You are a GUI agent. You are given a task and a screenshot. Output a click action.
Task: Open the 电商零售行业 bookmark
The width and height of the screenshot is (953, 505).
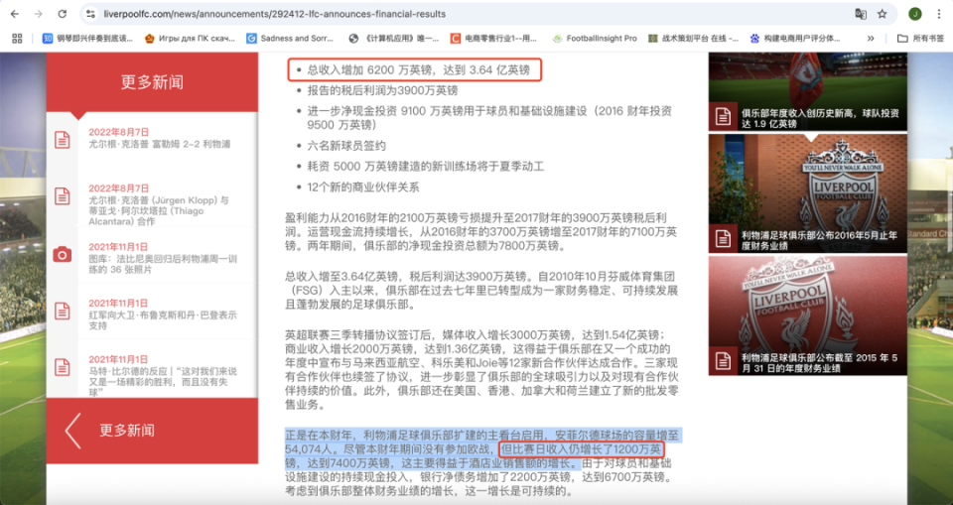(x=494, y=39)
